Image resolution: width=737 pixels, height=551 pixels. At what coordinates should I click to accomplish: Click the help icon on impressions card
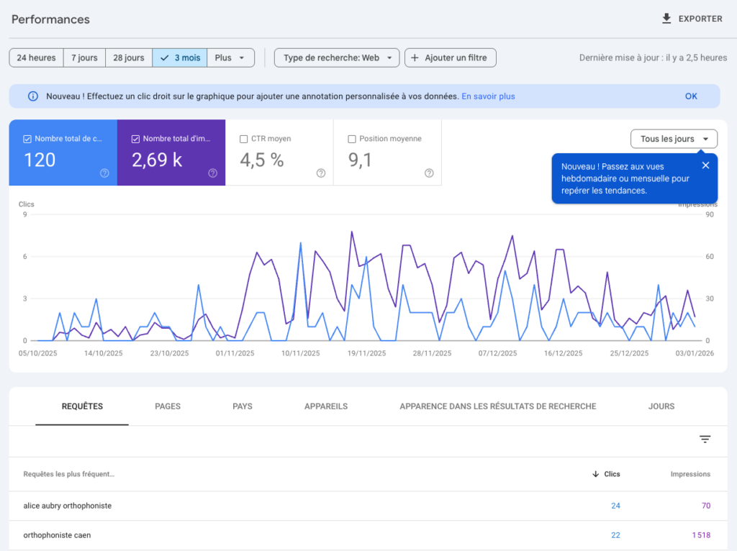[x=212, y=173]
